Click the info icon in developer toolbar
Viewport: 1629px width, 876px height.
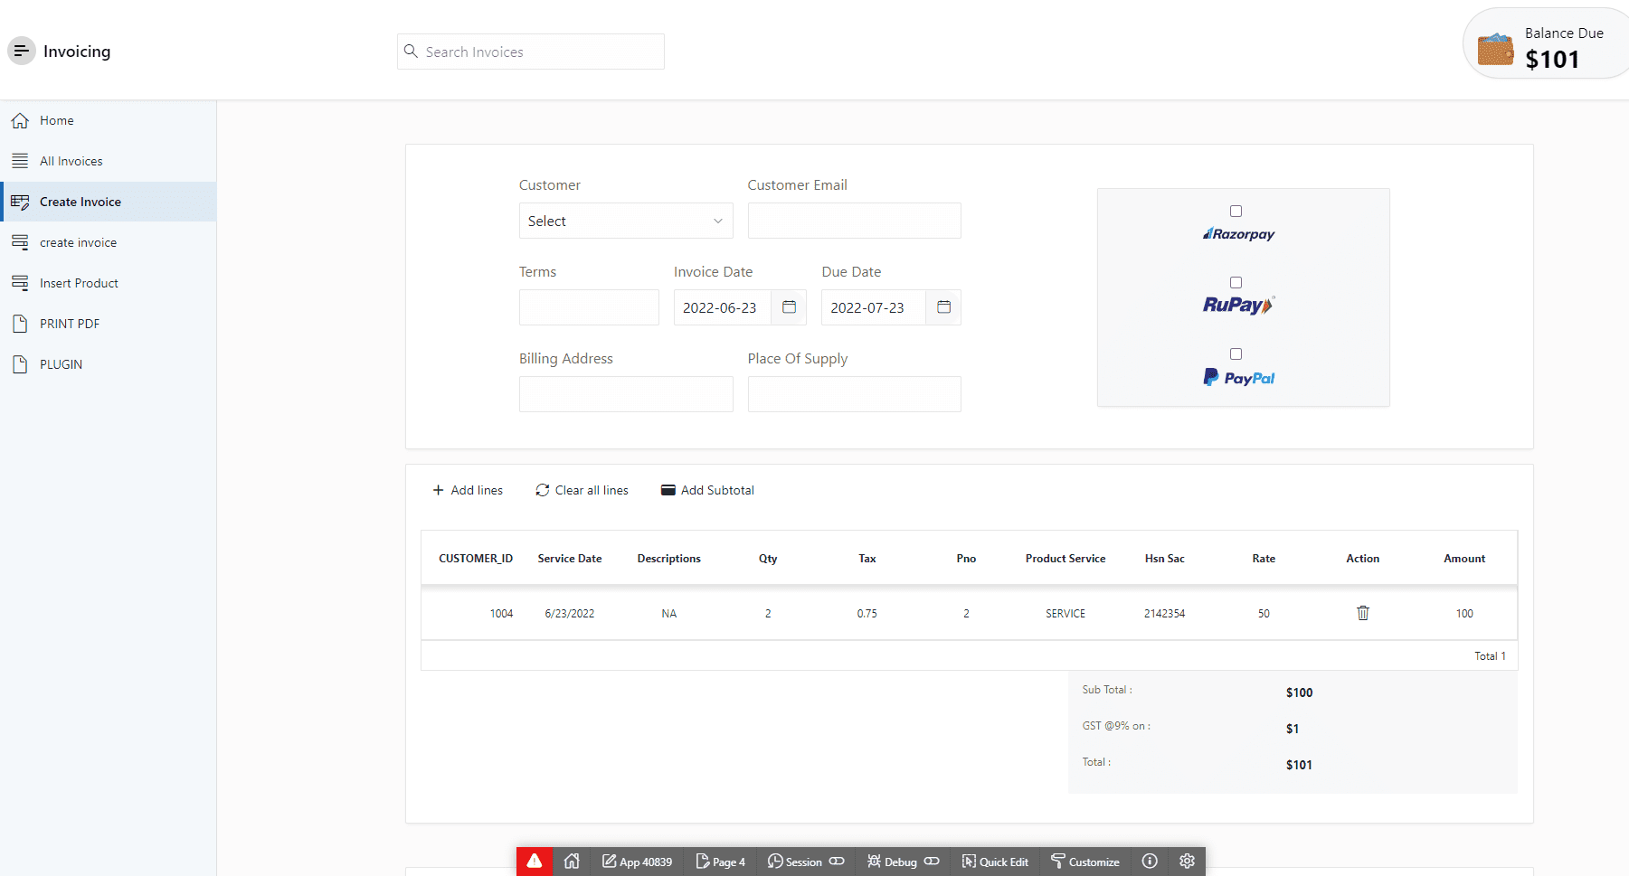(x=1150, y=862)
